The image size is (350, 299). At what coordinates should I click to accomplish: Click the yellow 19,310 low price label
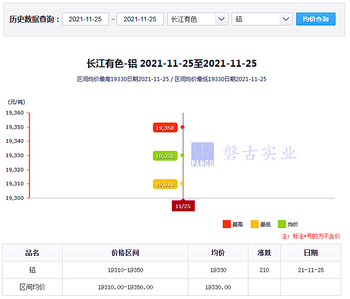[x=165, y=184]
